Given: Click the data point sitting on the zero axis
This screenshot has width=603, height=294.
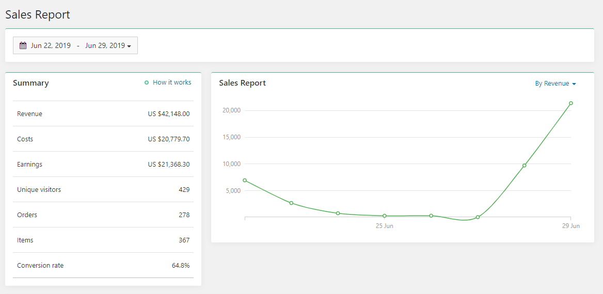Looking at the screenshot, I should [x=478, y=217].
